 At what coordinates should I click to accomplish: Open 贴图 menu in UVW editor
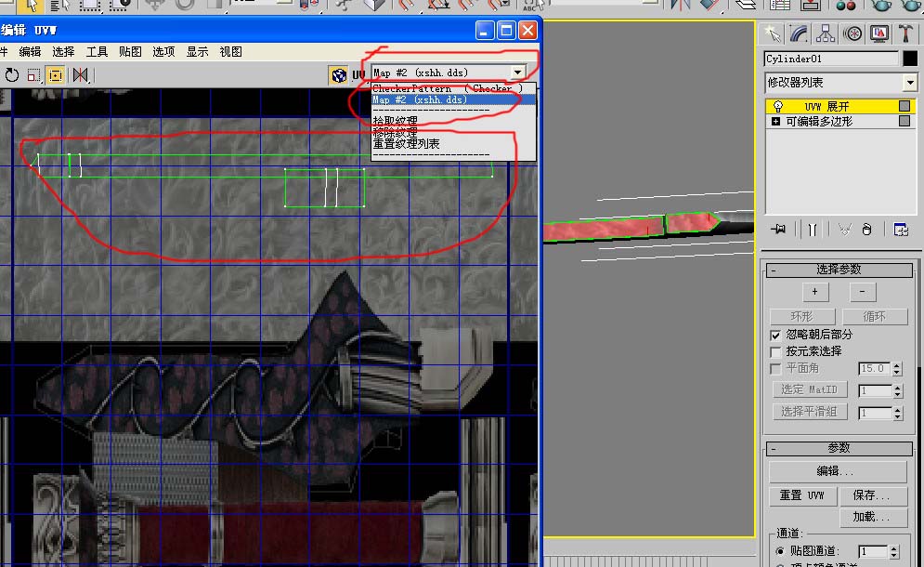click(130, 52)
